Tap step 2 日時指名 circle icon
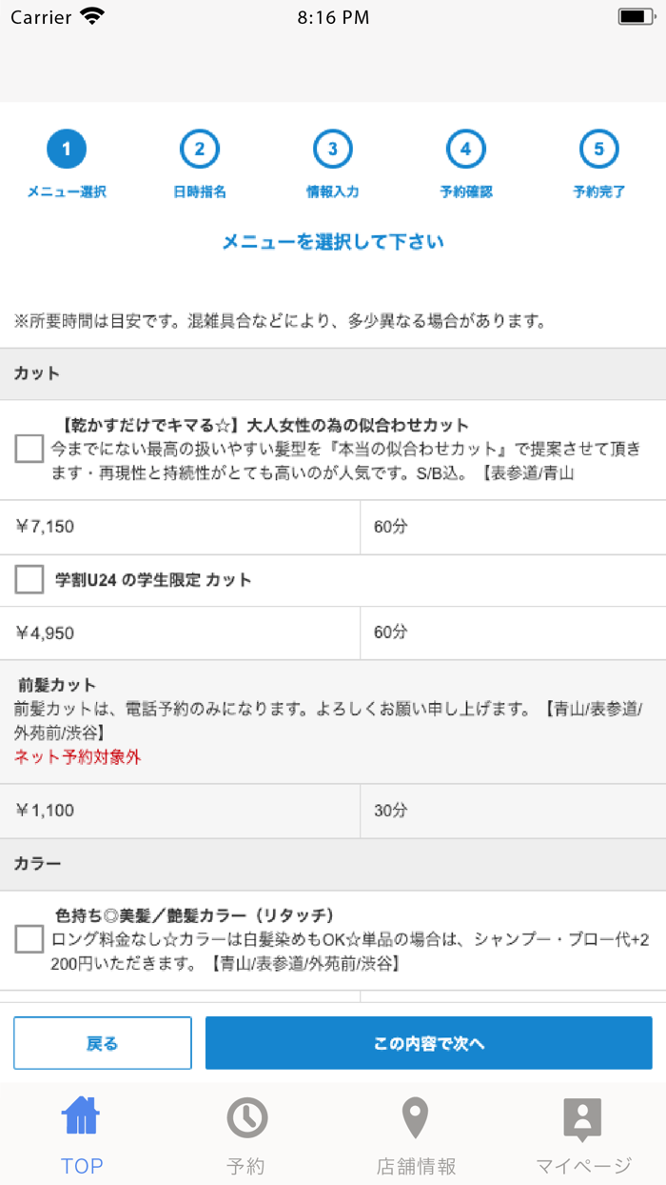Viewport: 666px width, 1185px height. click(200, 148)
